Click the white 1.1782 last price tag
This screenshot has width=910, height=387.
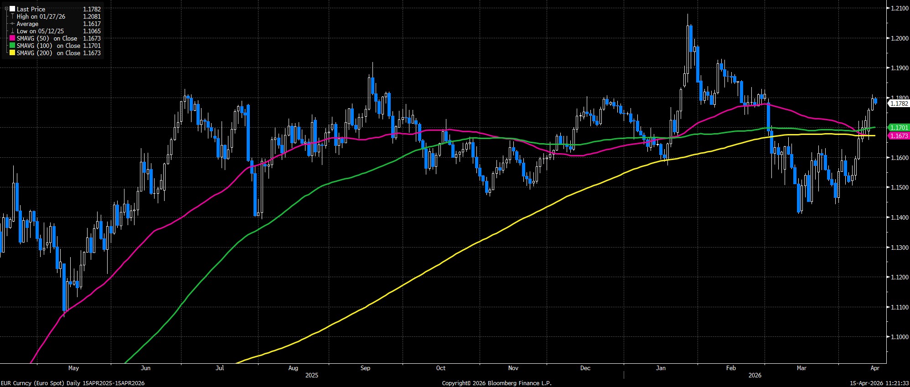[x=898, y=103]
